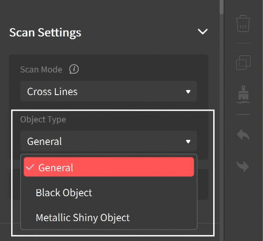Click the checkmark beside General
This screenshot has height=241, width=263.
30,167
